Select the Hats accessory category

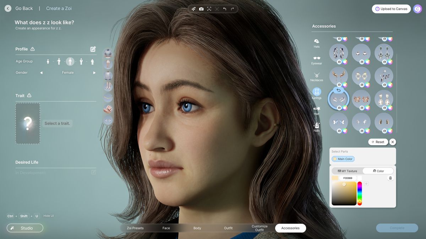tap(316, 43)
